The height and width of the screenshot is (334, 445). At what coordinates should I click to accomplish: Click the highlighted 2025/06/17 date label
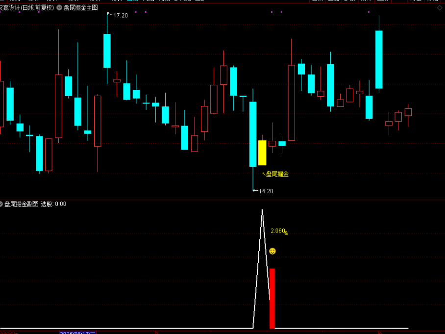(x=78, y=333)
